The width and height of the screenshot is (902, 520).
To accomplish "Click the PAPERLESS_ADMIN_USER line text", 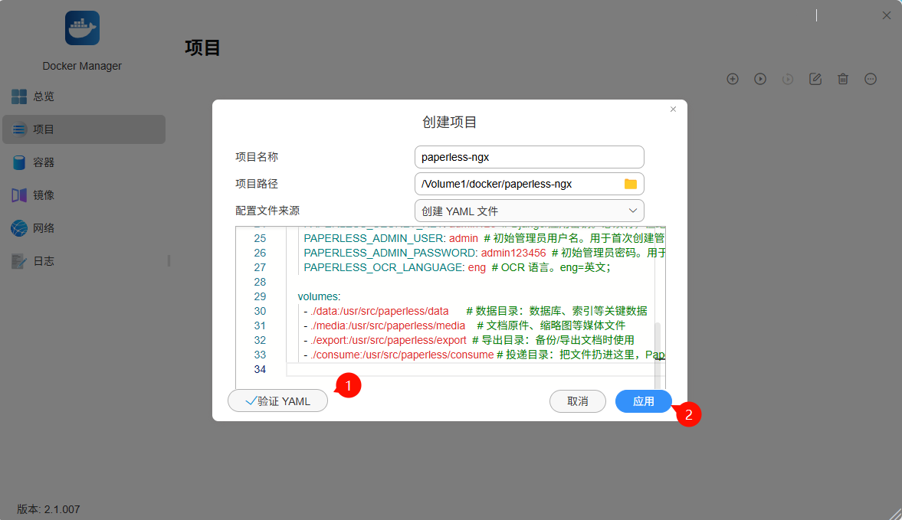I will pos(484,238).
